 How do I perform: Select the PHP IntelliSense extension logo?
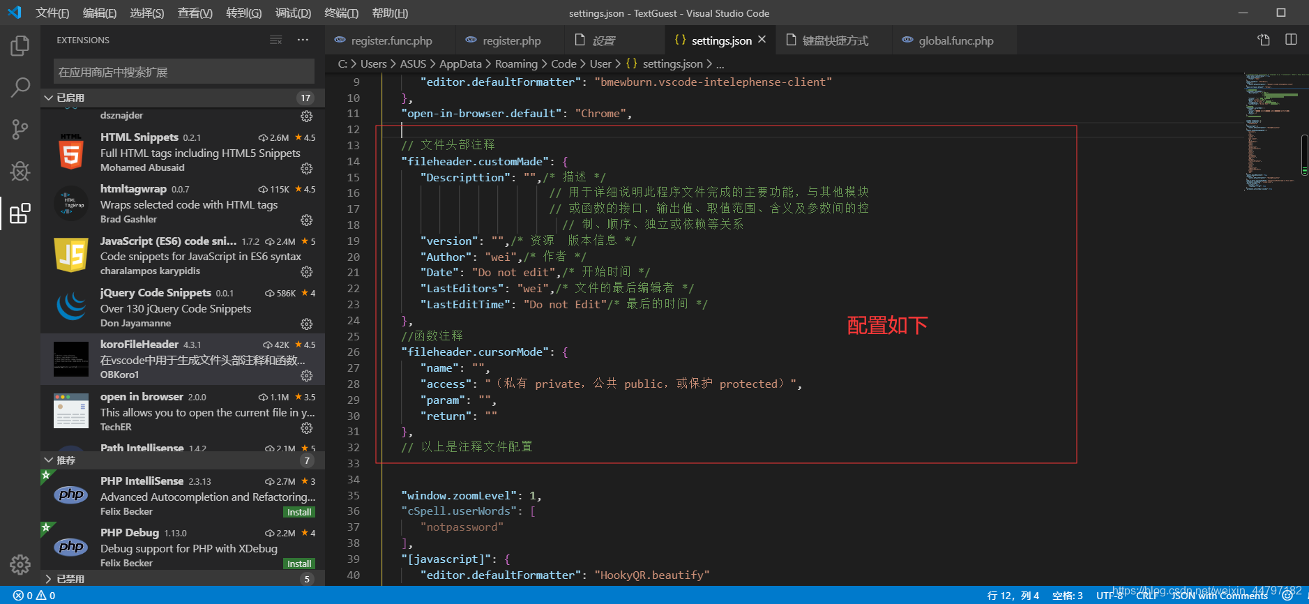tap(71, 495)
